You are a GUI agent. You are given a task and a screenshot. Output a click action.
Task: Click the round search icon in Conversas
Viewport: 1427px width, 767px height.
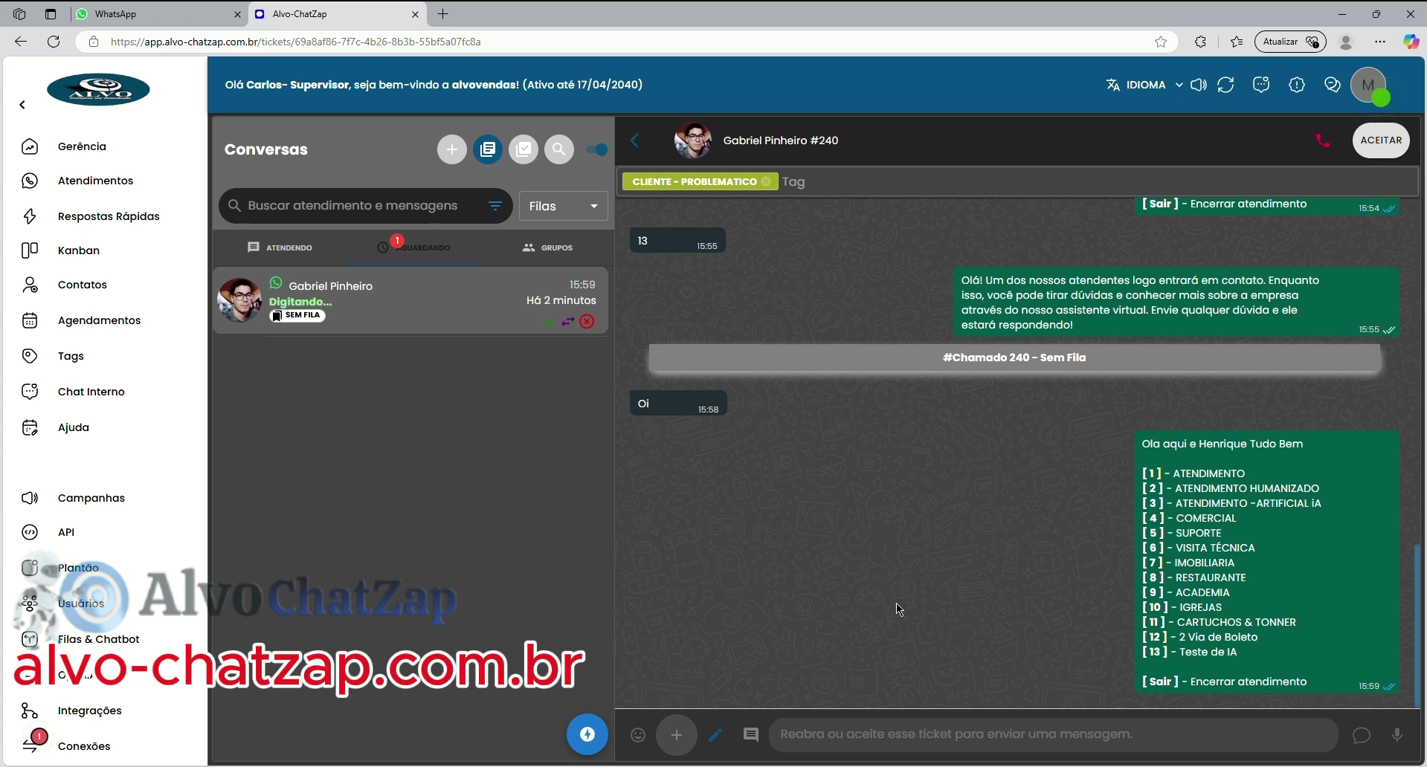(x=559, y=149)
